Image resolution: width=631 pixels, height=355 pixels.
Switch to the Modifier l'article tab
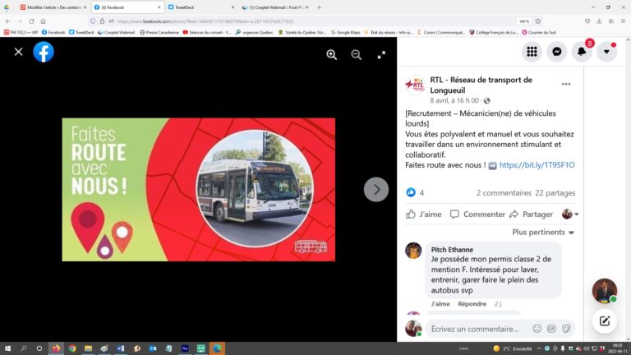[x=52, y=7]
